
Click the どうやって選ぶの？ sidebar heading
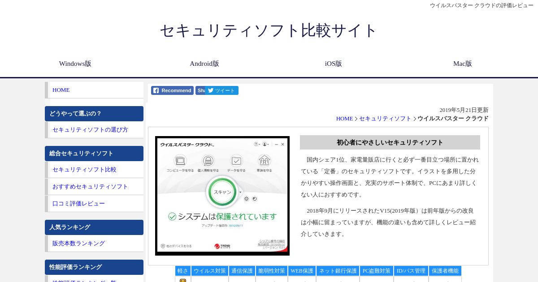point(94,114)
